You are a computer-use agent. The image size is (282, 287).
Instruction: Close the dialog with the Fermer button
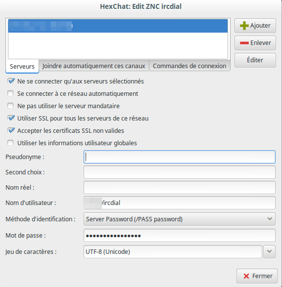coord(257,276)
